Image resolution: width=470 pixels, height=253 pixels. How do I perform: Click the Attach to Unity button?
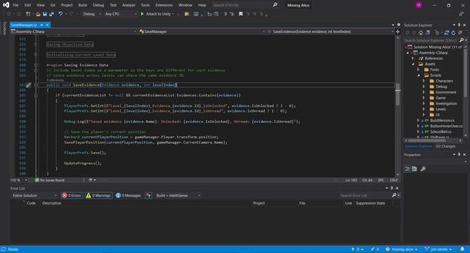pyautogui.click(x=157, y=14)
